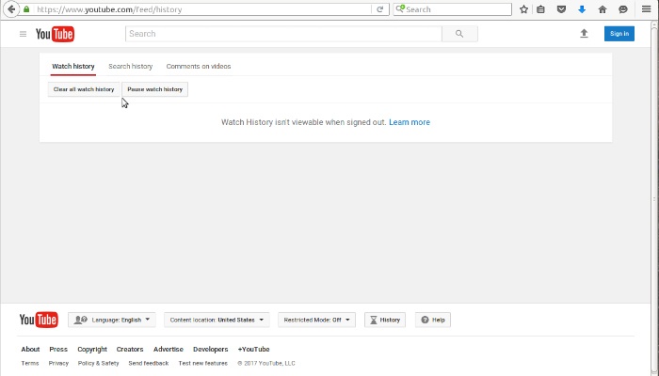This screenshot has height=376, width=659.
Task: Click the Pocket save icon
Action: [x=561, y=9]
